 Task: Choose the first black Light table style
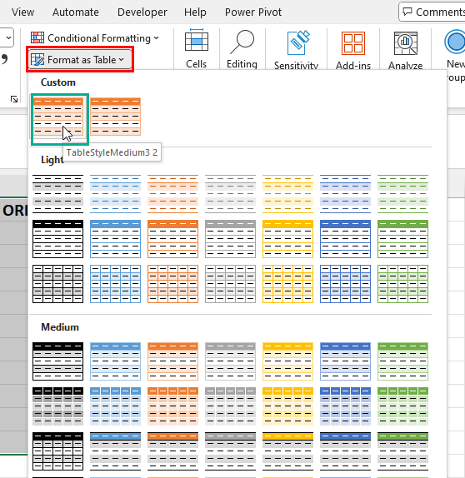pos(58,193)
